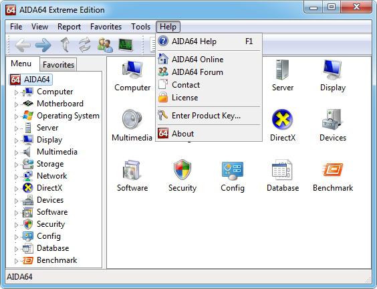Expand the DirectX tree node

click(16, 189)
